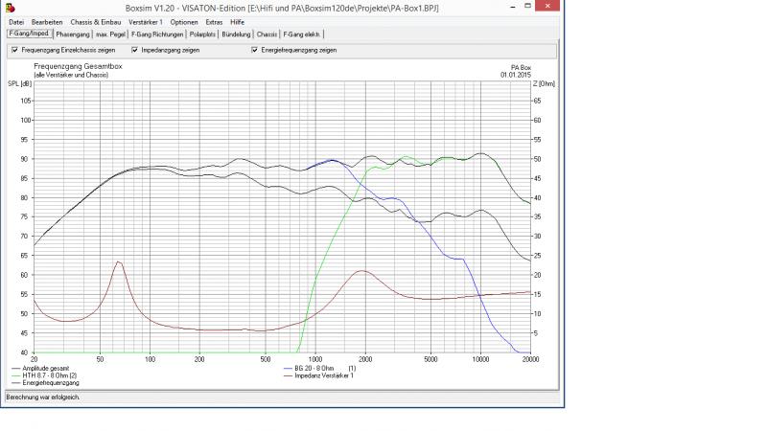Open the Chassis & Einbau menu

tap(95, 22)
